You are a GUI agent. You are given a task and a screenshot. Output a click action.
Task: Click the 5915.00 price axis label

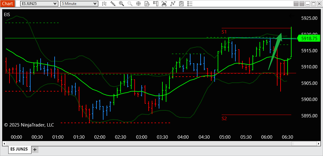click(x=309, y=50)
